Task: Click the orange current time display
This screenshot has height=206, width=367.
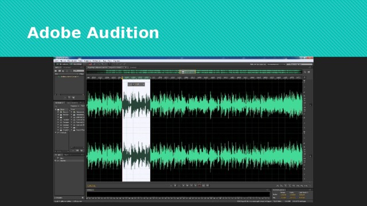Action: [x=92, y=186]
